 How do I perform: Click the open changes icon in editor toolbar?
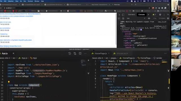[75, 54]
